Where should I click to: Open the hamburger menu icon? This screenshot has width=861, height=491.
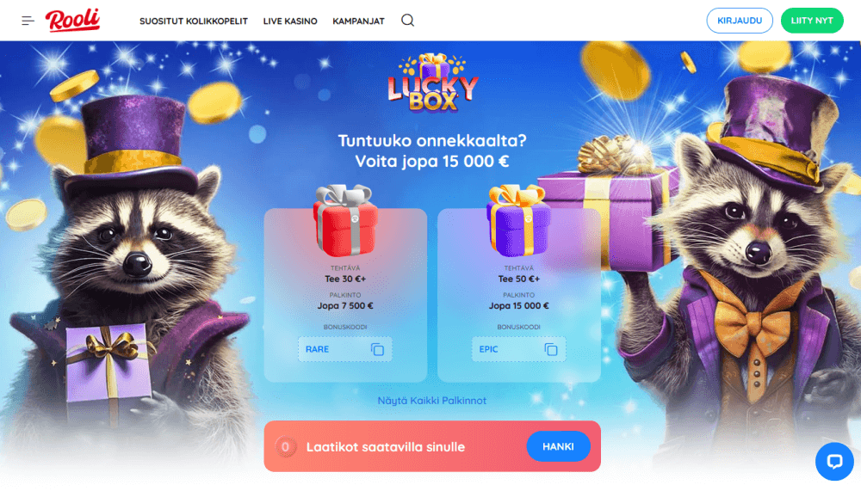(x=28, y=21)
